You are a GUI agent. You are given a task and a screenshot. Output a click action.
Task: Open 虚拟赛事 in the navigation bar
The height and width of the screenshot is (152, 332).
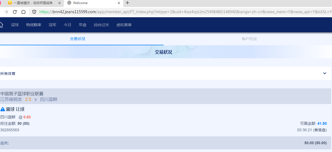tap(124, 25)
